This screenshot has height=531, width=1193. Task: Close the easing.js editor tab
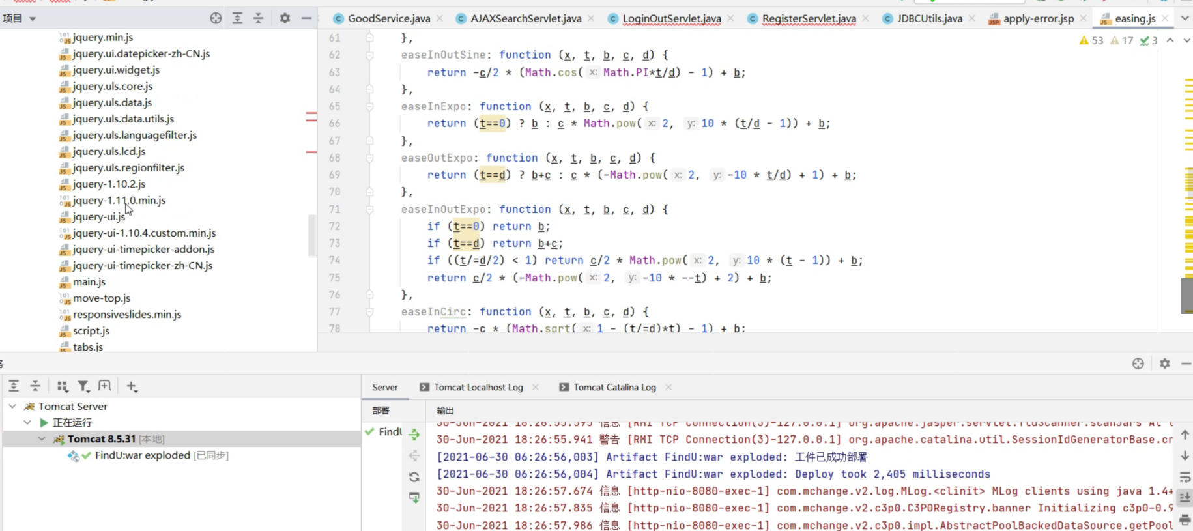click(1165, 18)
